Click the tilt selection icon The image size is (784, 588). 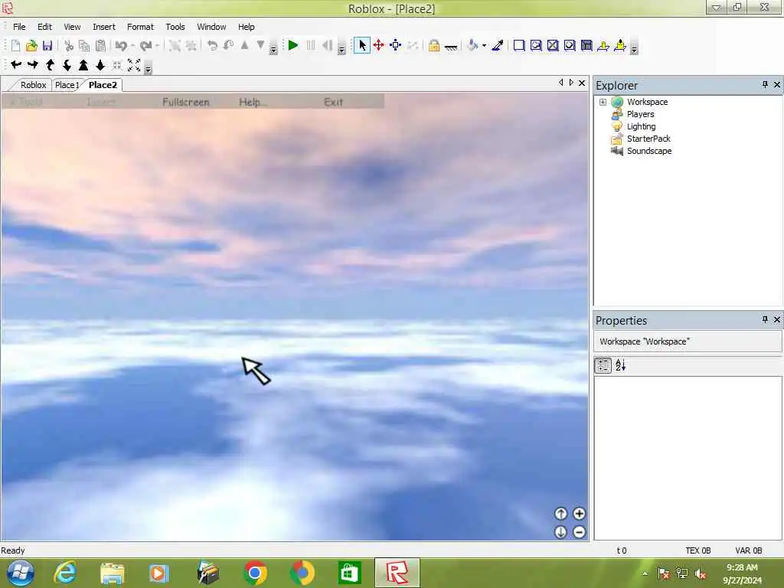[228, 46]
